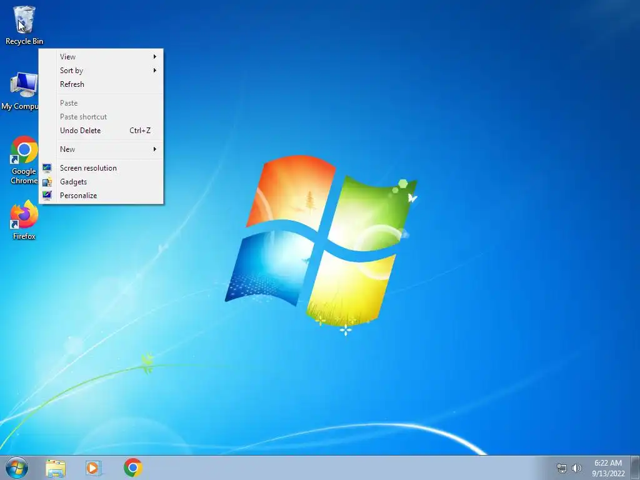Screen dimensions: 640x480
Task: Select the My Computer desktop icon
Action: coord(19,91)
